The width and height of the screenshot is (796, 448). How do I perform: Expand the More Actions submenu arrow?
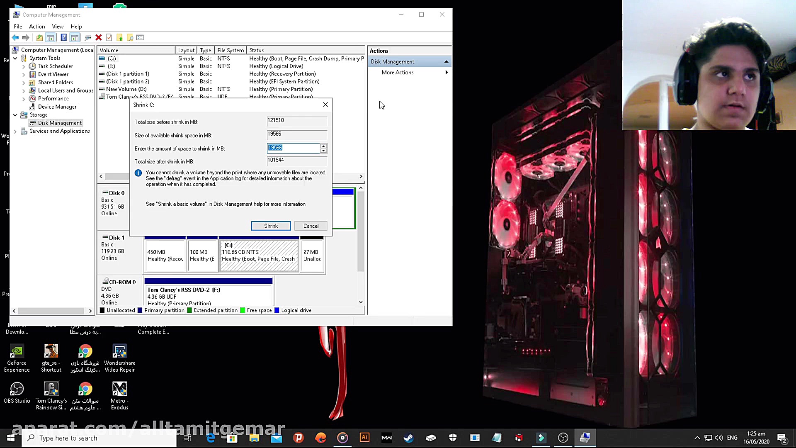pos(447,73)
